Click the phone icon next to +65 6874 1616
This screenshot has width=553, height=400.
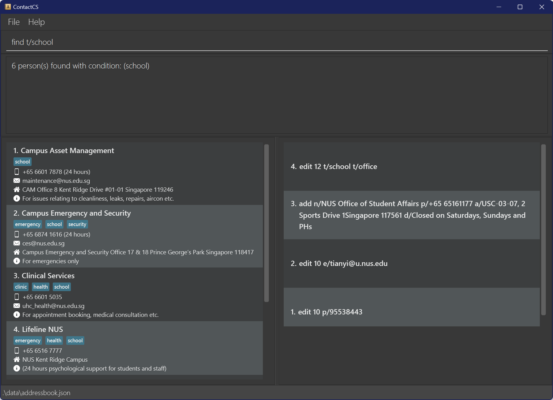click(17, 234)
